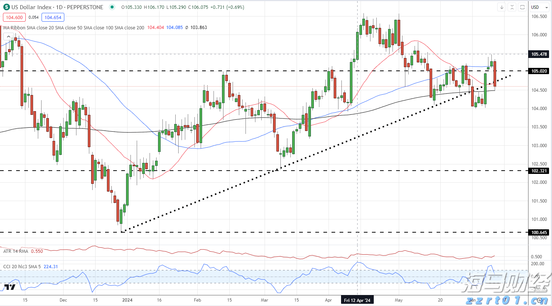Click the red MA value 104.404
Screen dimensions: 552x306
155,28
